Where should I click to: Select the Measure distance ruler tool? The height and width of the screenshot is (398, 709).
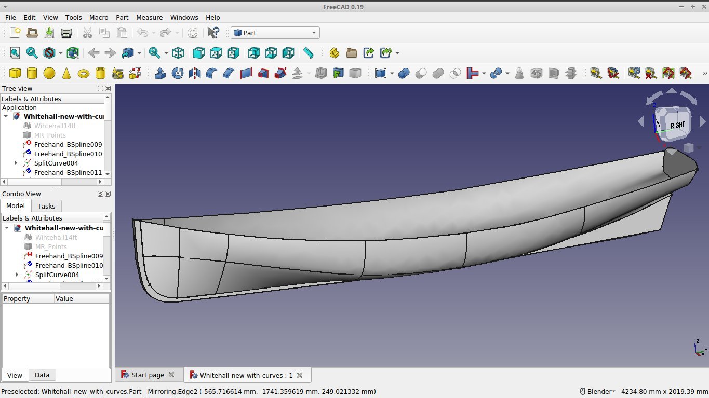309,53
